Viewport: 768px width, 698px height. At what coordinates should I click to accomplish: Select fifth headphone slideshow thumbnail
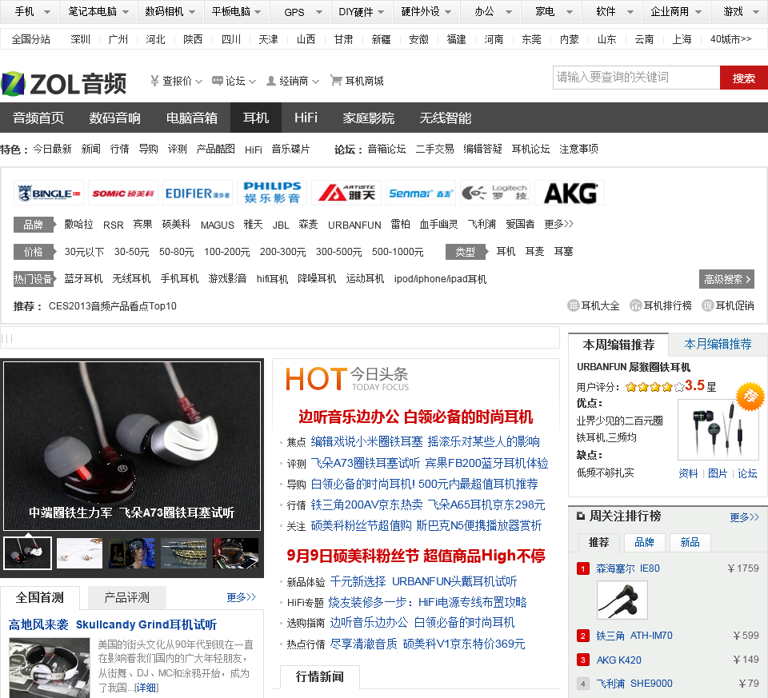235,553
